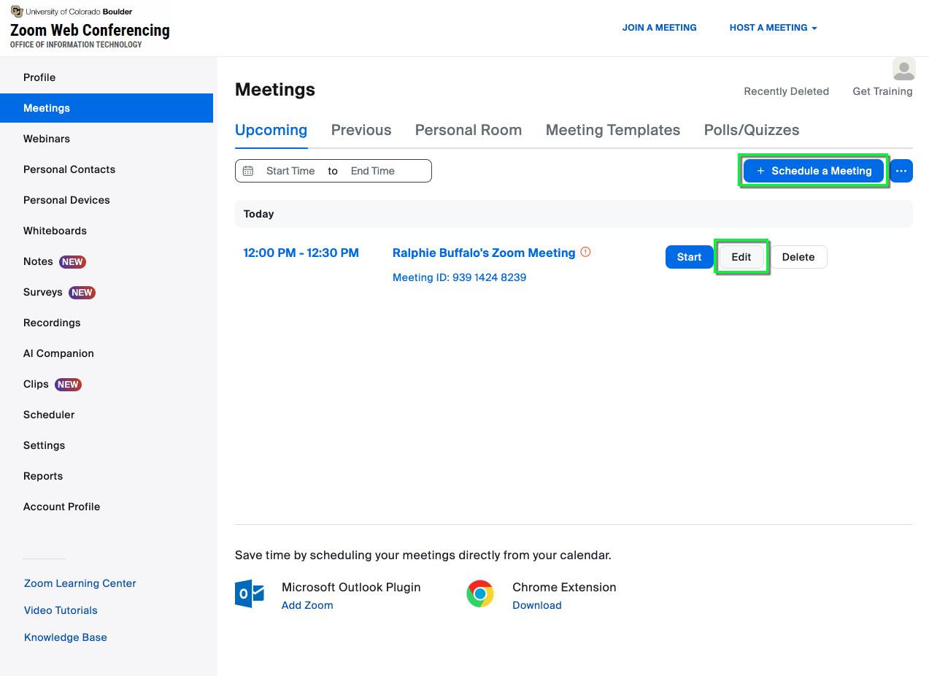Go to Settings in the sidebar
The width and height of the screenshot is (929, 676).
44,445
